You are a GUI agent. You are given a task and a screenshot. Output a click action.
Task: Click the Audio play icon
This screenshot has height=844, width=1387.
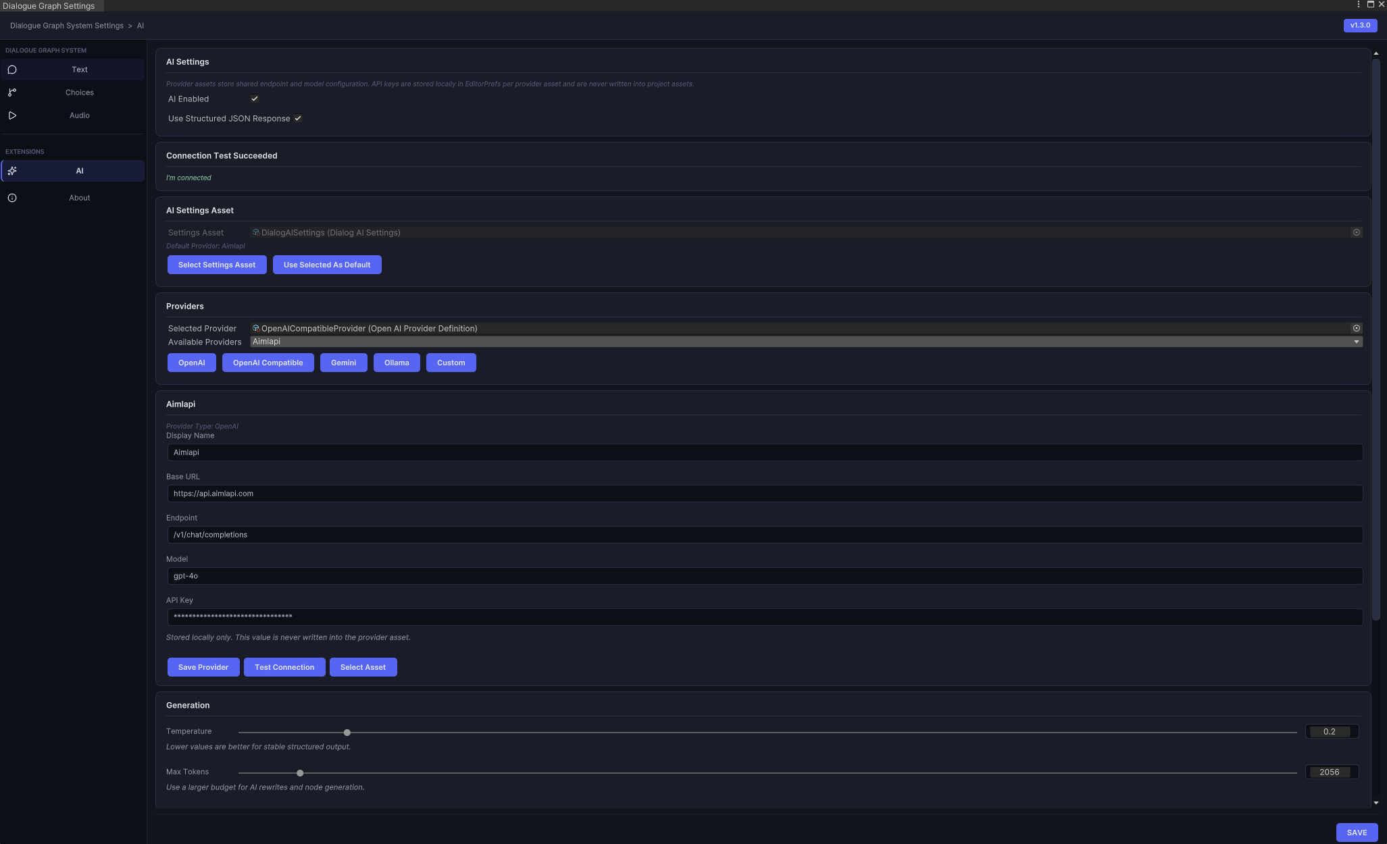(12, 115)
